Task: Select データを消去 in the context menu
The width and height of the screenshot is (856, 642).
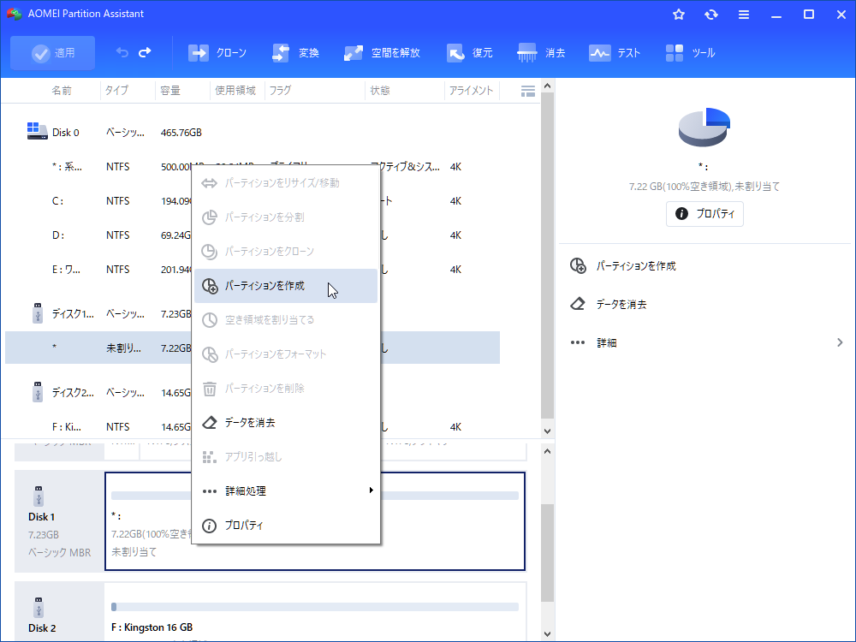Action: point(250,422)
